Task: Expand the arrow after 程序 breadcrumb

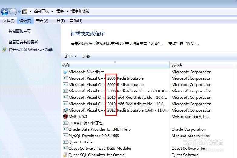Action: coord(67,11)
